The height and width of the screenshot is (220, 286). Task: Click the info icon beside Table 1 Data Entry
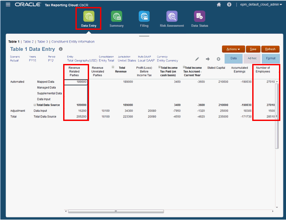(61, 49)
